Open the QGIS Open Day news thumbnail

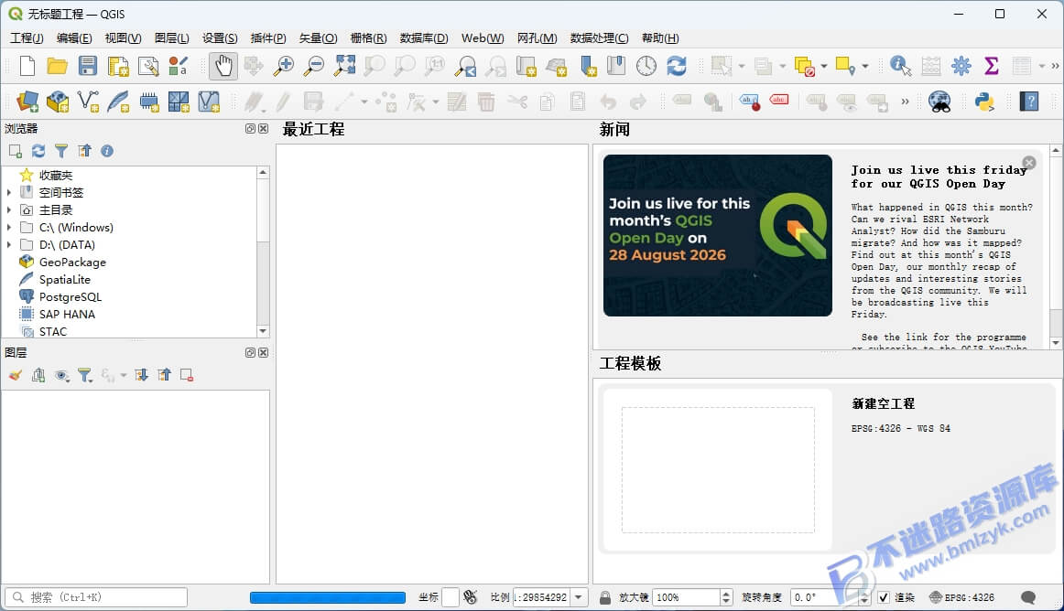717,235
